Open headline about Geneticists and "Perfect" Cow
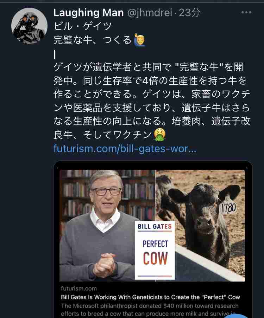This screenshot has height=318, width=264. tap(151, 297)
